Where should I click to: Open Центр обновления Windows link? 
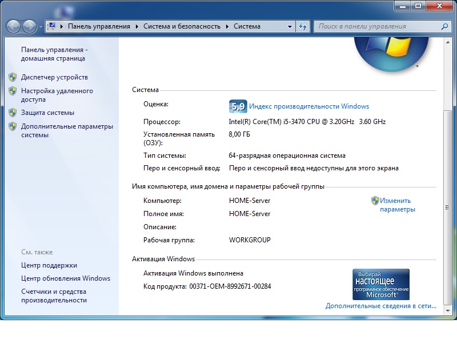coord(66,278)
